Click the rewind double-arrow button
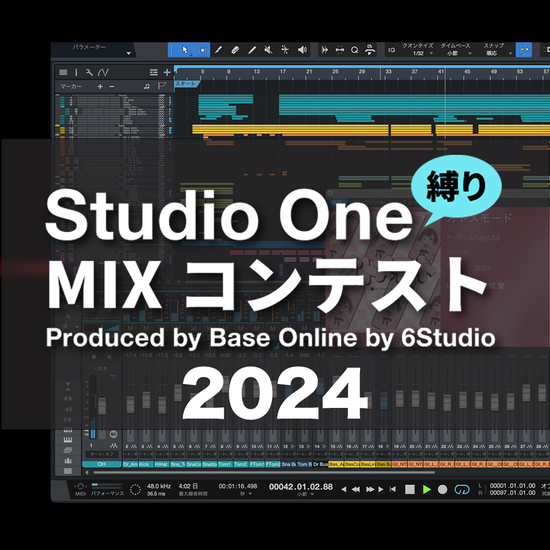This screenshot has height=550, width=550. click(355, 489)
